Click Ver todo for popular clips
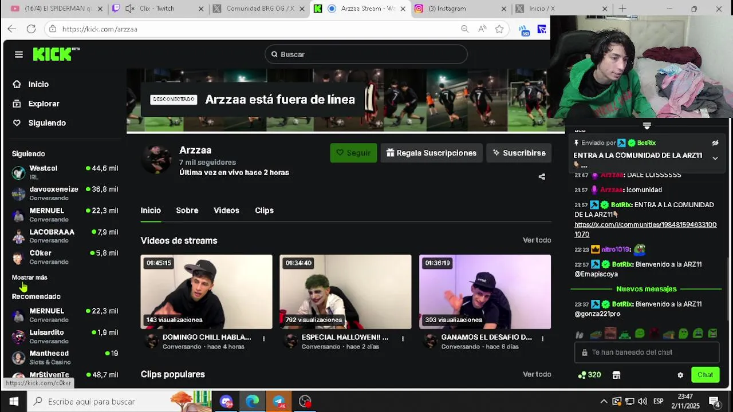Viewport: 733px width, 412px height. coord(537,374)
